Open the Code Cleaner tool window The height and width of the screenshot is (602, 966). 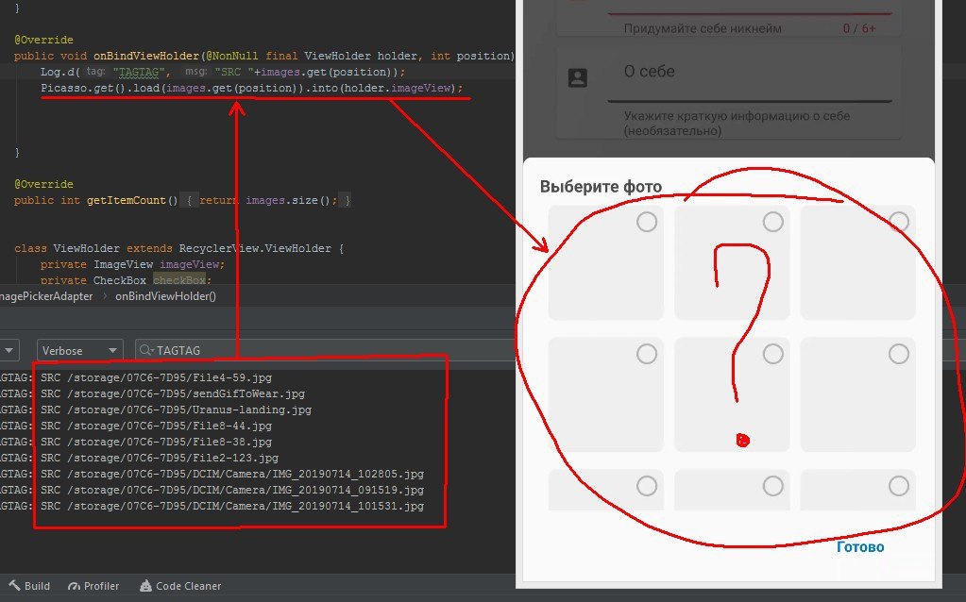point(180,586)
